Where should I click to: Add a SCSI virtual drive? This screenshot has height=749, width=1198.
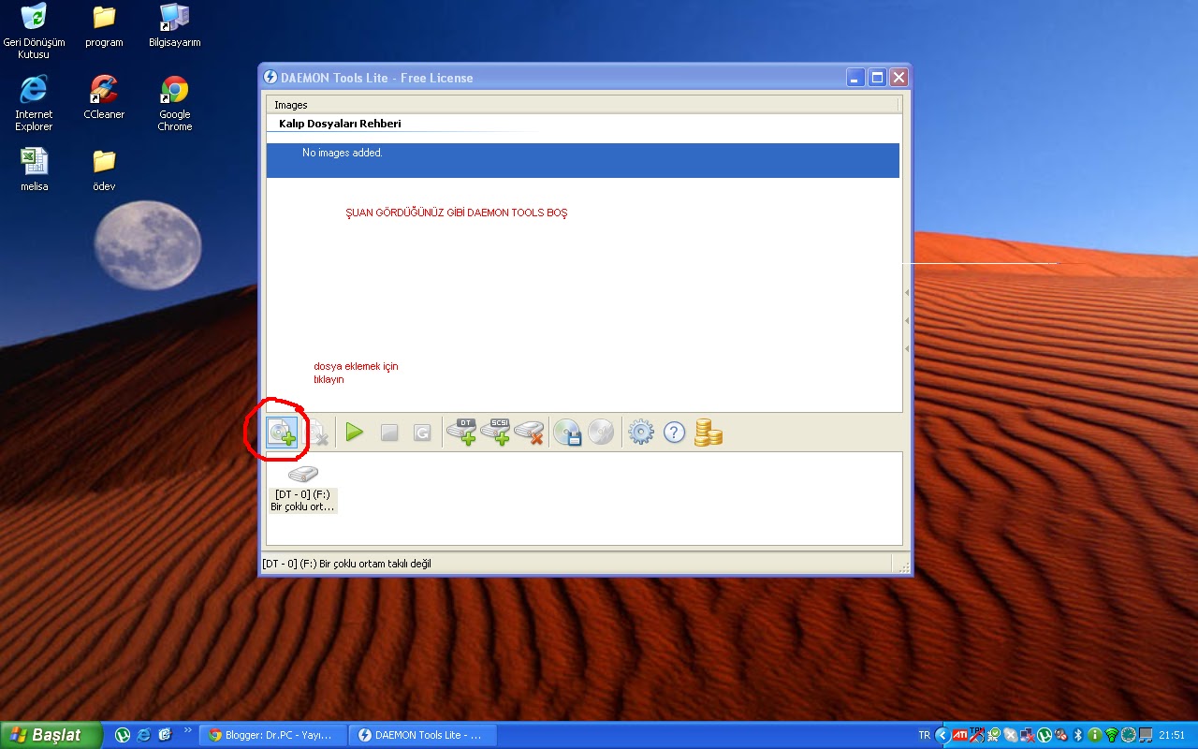(495, 432)
